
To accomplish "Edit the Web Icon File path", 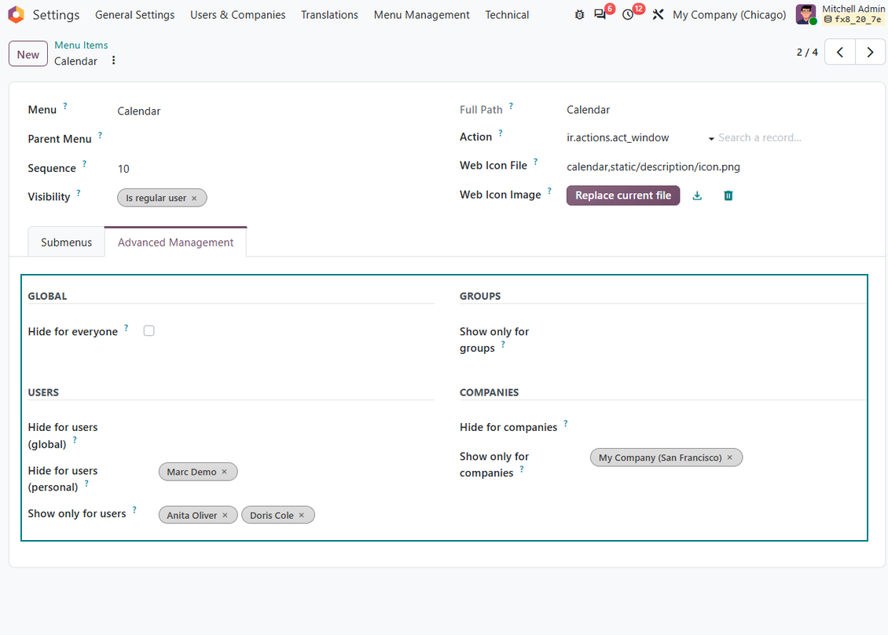I will pos(714,167).
